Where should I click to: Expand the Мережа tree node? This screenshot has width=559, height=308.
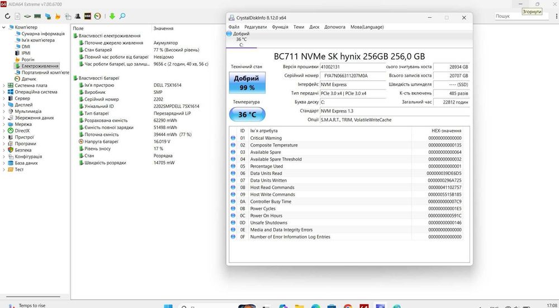pos(3,125)
